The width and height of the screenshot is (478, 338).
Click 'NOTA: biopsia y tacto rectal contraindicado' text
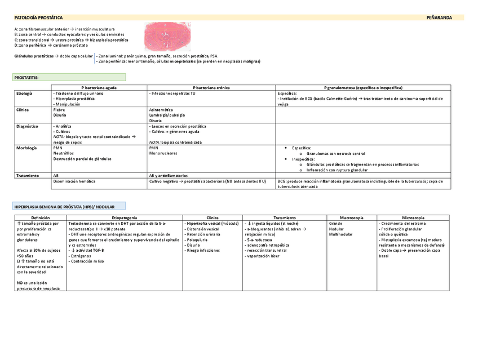click(x=95, y=137)
